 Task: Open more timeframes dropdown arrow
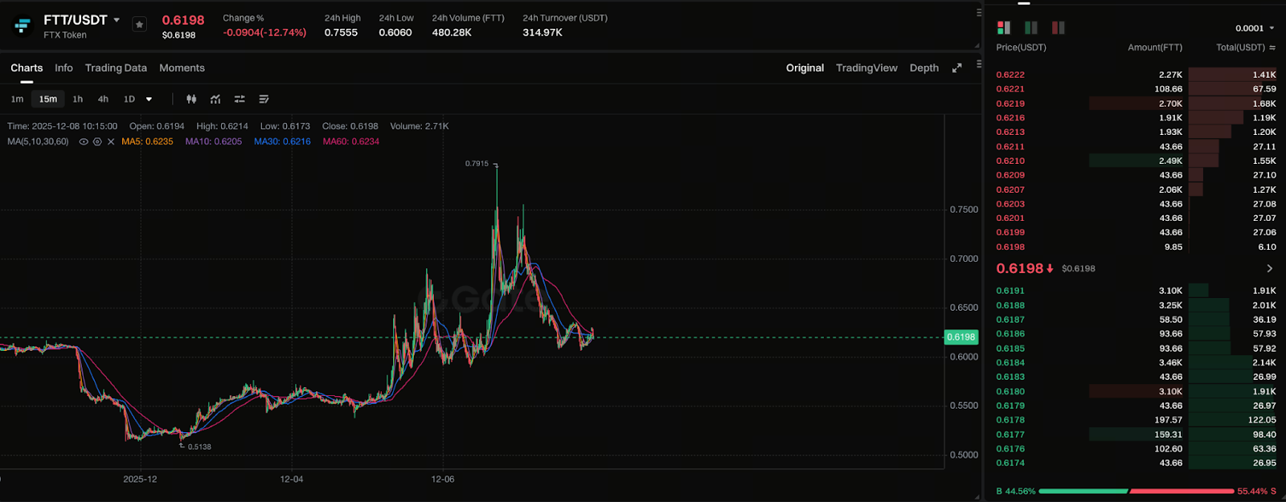click(149, 100)
